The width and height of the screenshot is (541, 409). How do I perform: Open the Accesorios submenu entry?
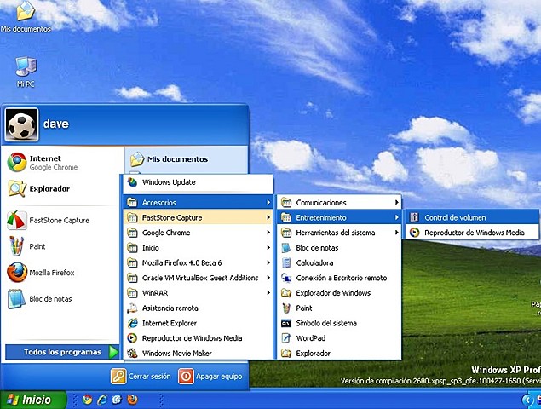coord(198,203)
